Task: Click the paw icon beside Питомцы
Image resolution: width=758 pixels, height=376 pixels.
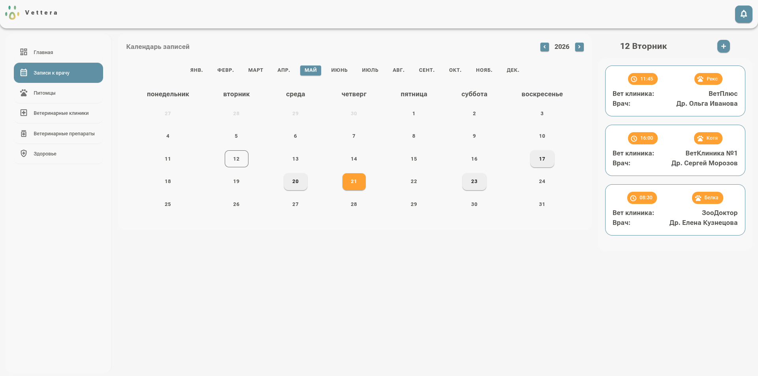Action: [x=24, y=93]
